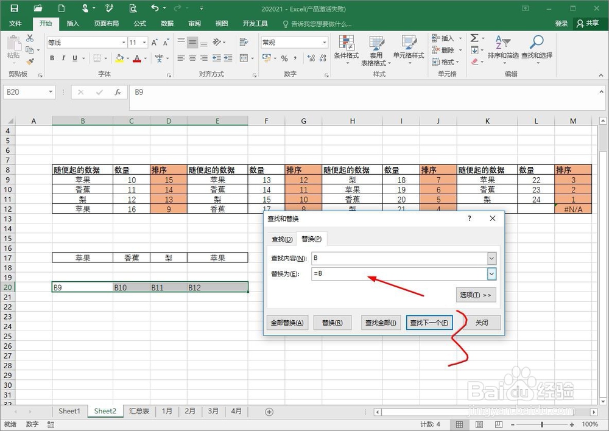Viewport: 609px width, 431px height.
Task: Toggle Bold formatting
Action: [x=52, y=58]
